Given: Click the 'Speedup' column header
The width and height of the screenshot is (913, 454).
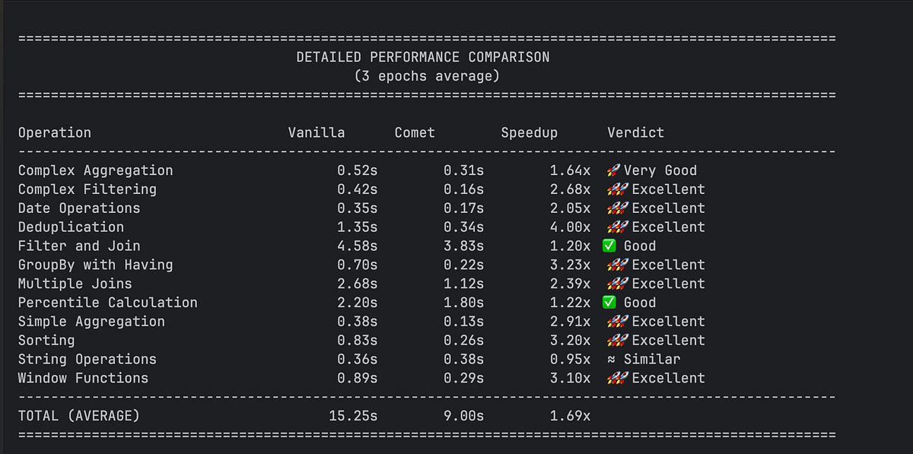Looking at the screenshot, I should pos(529,133).
